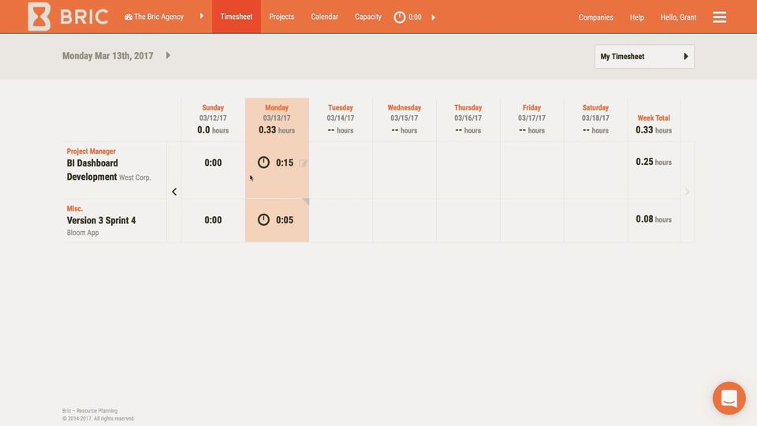Click Bric – Resource Planning footer text
Screen dimensions: 757x426
click(90, 410)
